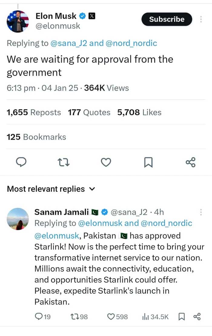212x336 pixels.
Task: Open Sanam Jamali's profile picture
Action: pos(18,219)
